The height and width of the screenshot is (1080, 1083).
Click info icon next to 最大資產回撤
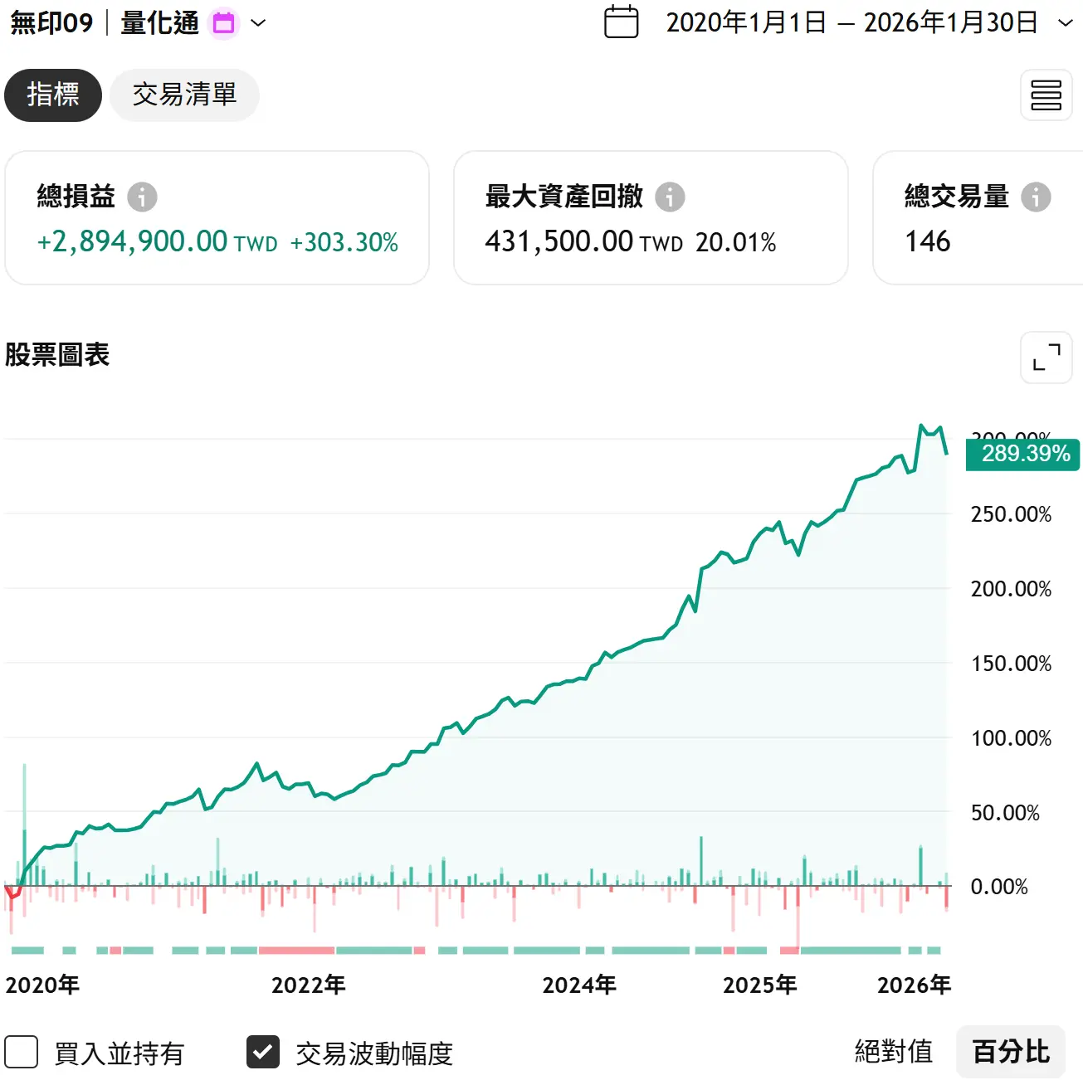coord(670,197)
